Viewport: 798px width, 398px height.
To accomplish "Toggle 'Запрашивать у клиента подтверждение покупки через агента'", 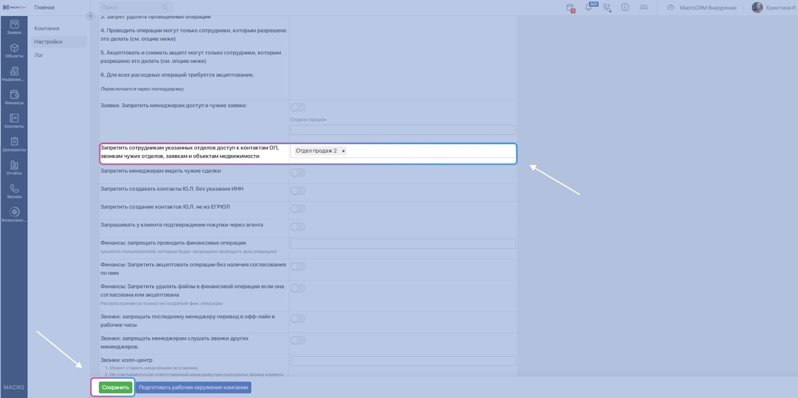I will coord(298,227).
